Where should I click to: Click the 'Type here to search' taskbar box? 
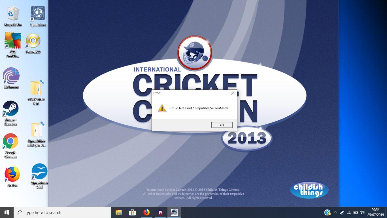click(62, 212)
